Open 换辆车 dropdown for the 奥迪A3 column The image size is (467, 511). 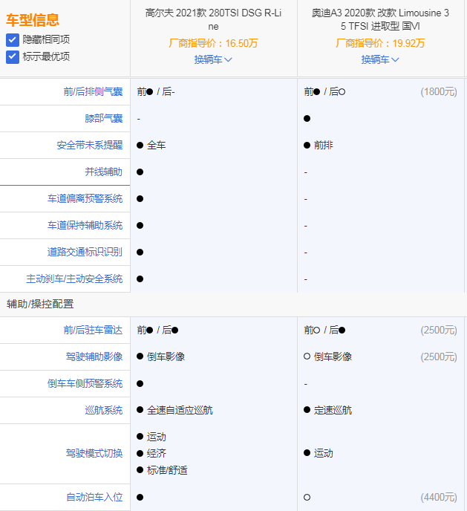point(380,59)
